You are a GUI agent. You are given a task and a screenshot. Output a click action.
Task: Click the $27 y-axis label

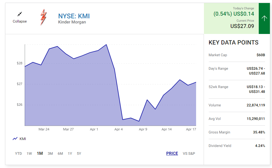coord(20,84)
